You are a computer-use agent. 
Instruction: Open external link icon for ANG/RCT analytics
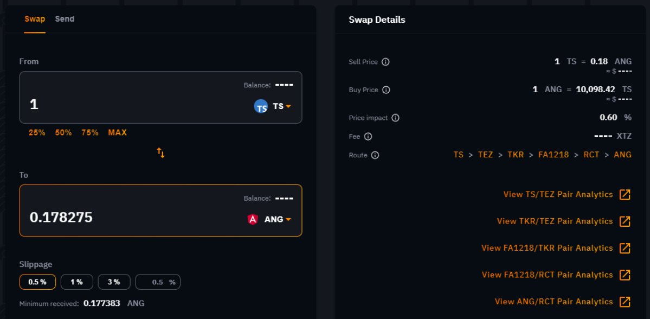(625, 302)
